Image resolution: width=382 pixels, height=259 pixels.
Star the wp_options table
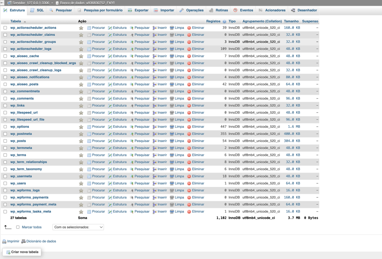tap(81, 127)
